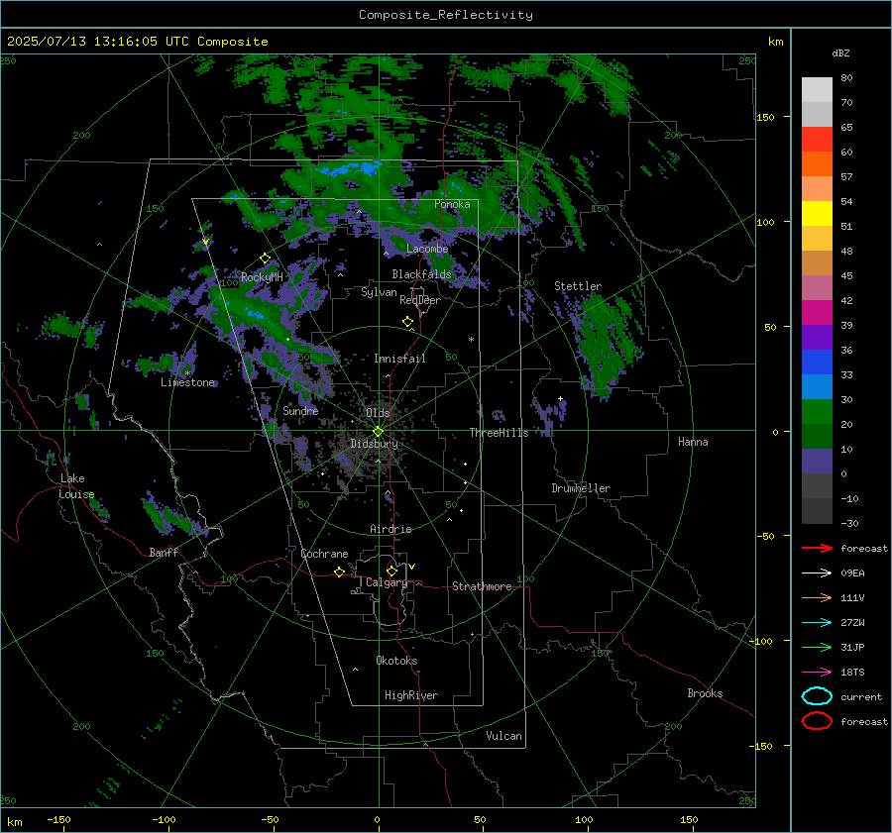
Task: Click the white 09EA arrow legend icon
Action: pyautogui.click(x=817, y=573)
